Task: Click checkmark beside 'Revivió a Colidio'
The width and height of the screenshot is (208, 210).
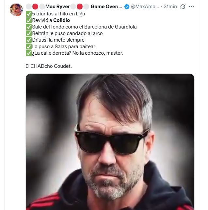Action: pos(28,20)
